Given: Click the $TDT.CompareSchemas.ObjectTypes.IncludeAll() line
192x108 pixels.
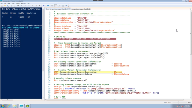Looking at the screenshot, I should [79, 58].
